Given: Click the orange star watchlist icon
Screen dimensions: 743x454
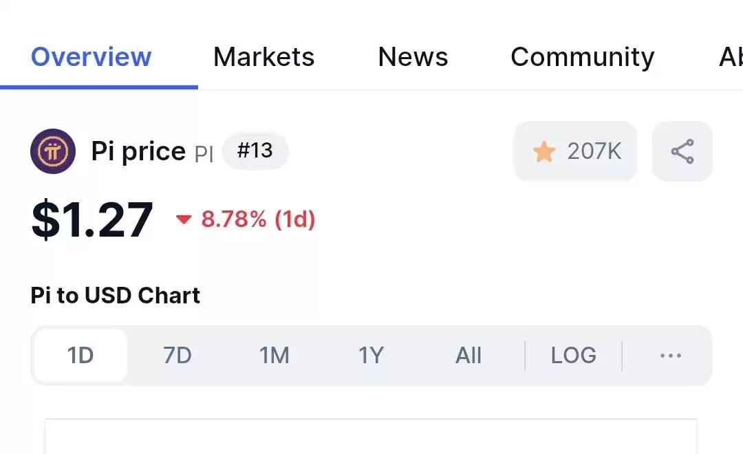Looking at the screenshot, I should point(544,151).
